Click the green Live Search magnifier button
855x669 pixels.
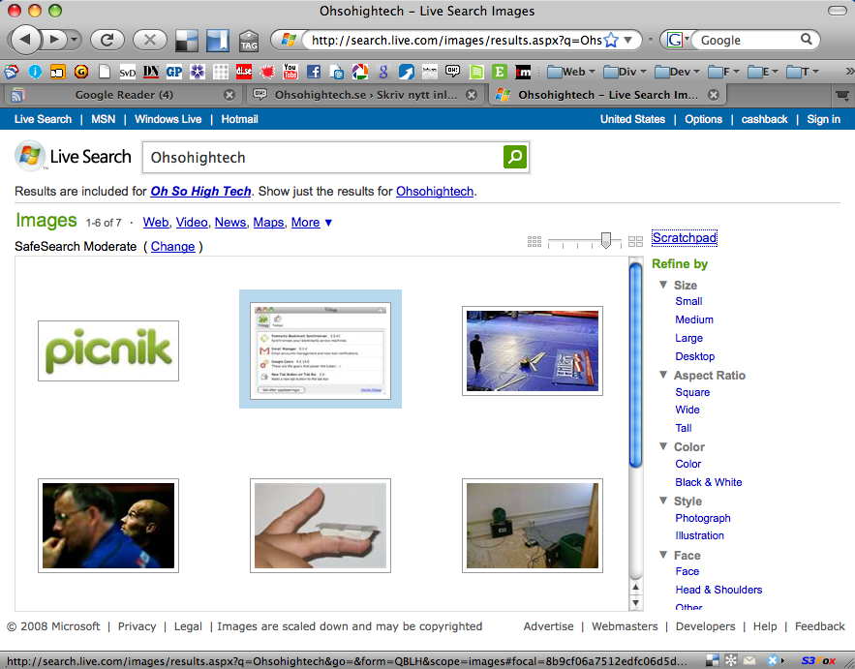click(x=515, y=157)
